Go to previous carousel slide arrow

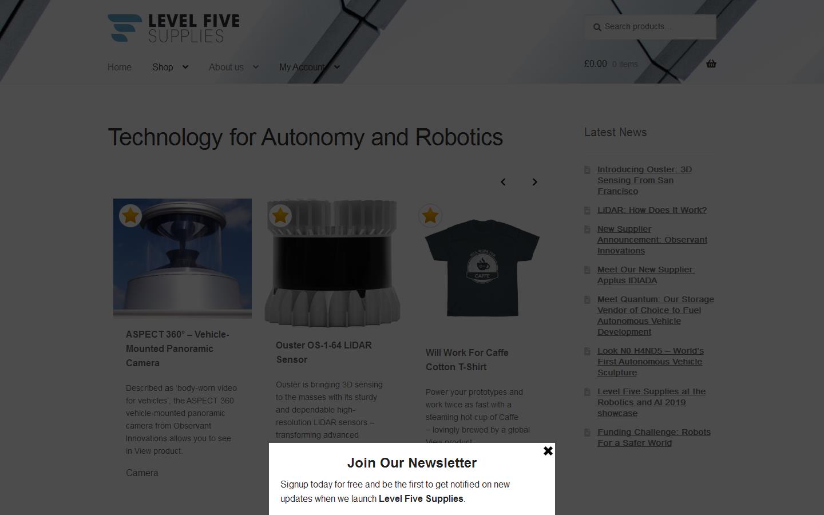point(503,182)
